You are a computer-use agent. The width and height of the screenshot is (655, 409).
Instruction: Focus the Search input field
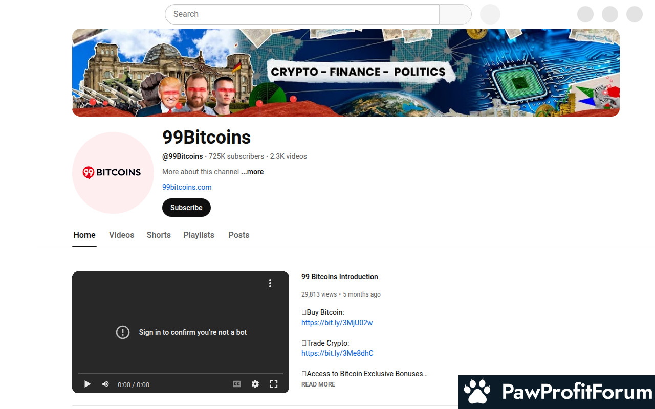[x=302, y=14]
